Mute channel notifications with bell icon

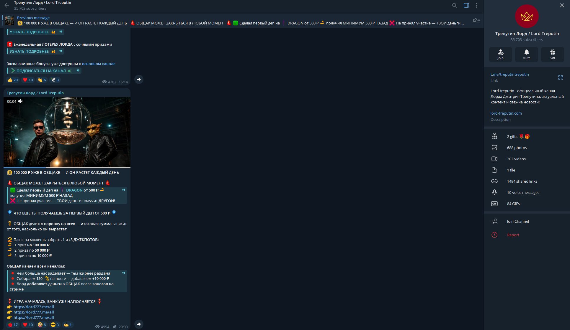click(x=527, y=55)
